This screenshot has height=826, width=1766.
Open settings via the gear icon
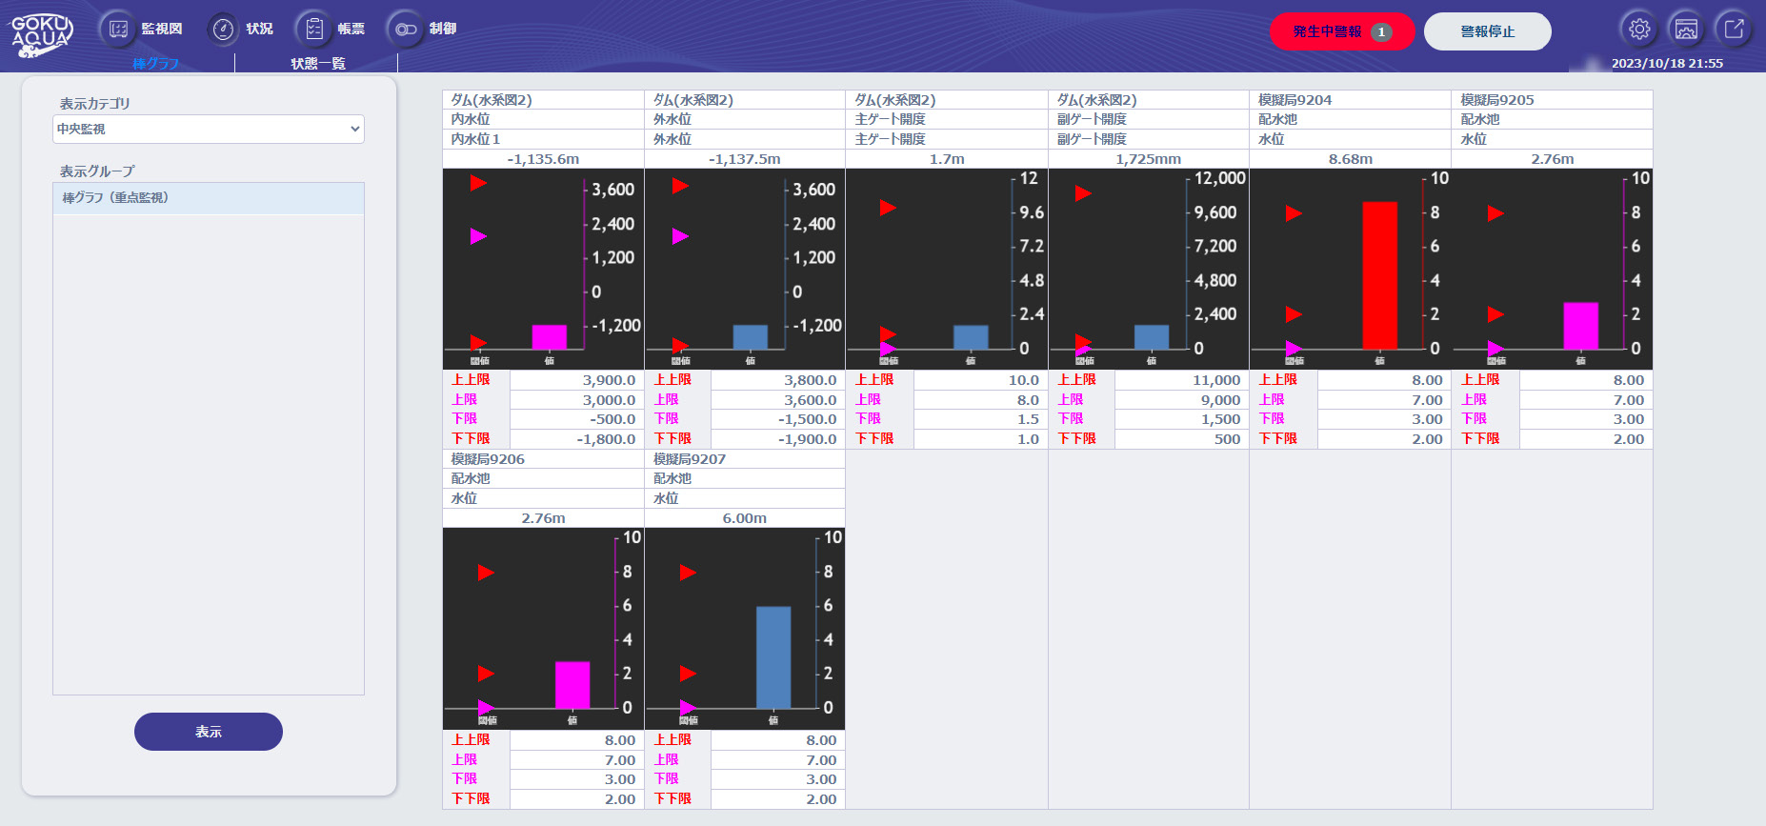click(x=1639, y=30)
